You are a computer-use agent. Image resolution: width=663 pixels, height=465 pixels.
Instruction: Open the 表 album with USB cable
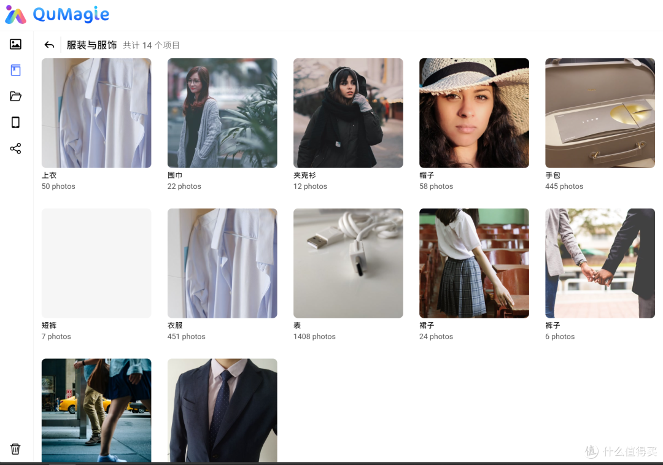tap(349, 263)
